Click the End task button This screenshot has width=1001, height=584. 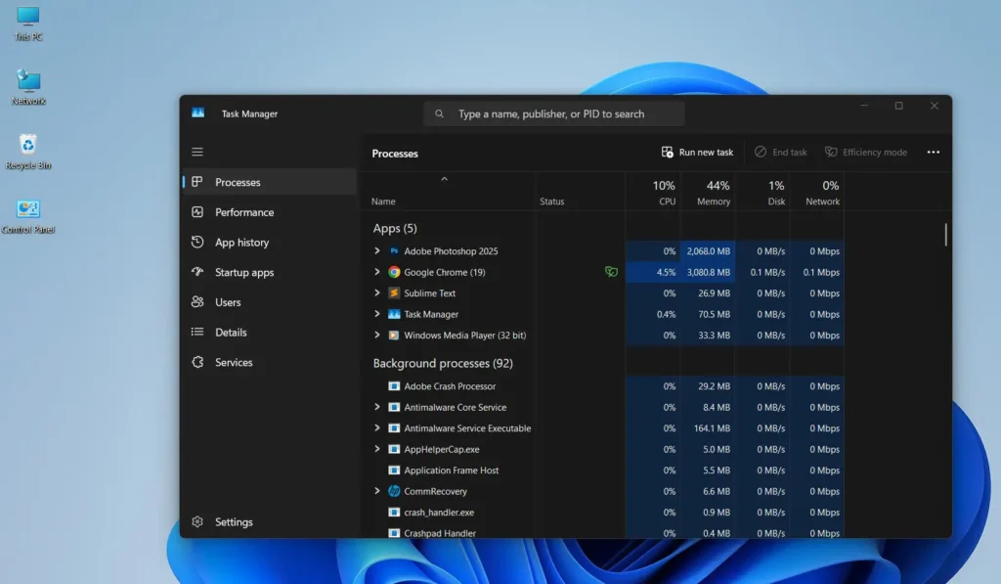click(x=781, y=152)
